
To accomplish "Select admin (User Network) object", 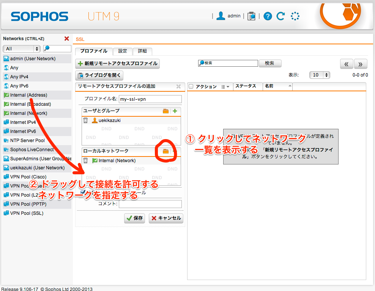I will pos(37,59).
